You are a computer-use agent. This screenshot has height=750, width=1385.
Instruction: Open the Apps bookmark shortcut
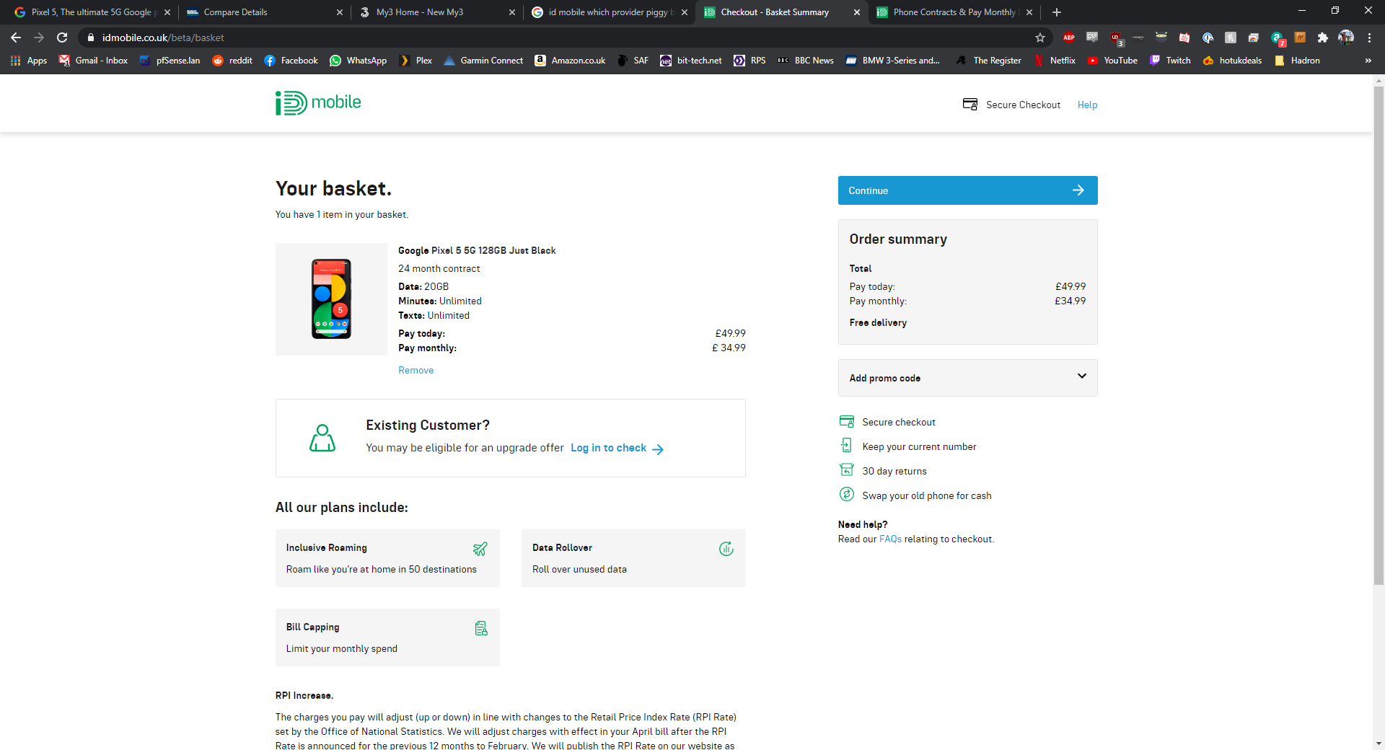(x=29, y=61)
